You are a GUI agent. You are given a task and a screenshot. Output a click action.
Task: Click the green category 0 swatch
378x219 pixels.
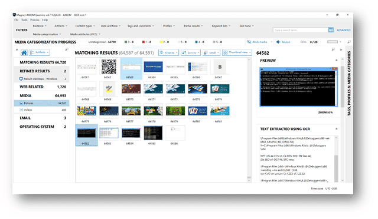click(126, 42)
